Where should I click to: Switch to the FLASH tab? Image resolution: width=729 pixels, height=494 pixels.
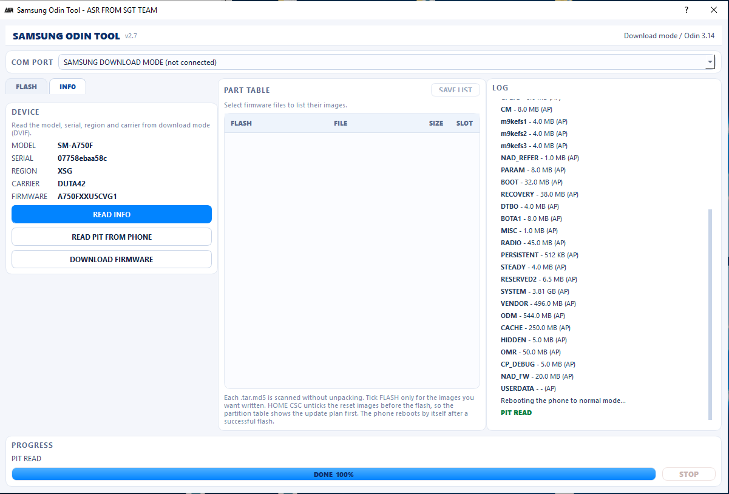coord(27,87)
